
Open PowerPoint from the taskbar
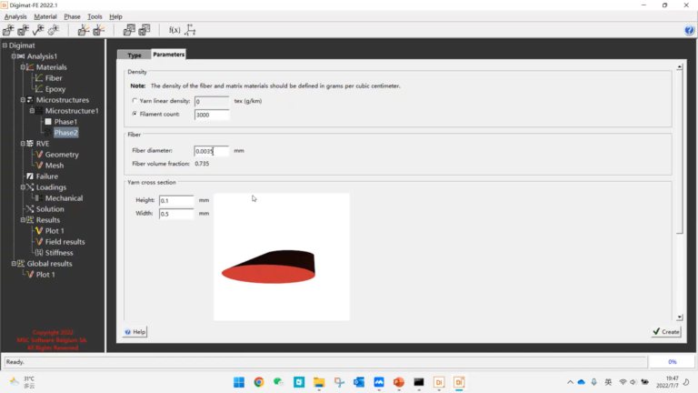(399, 382)
